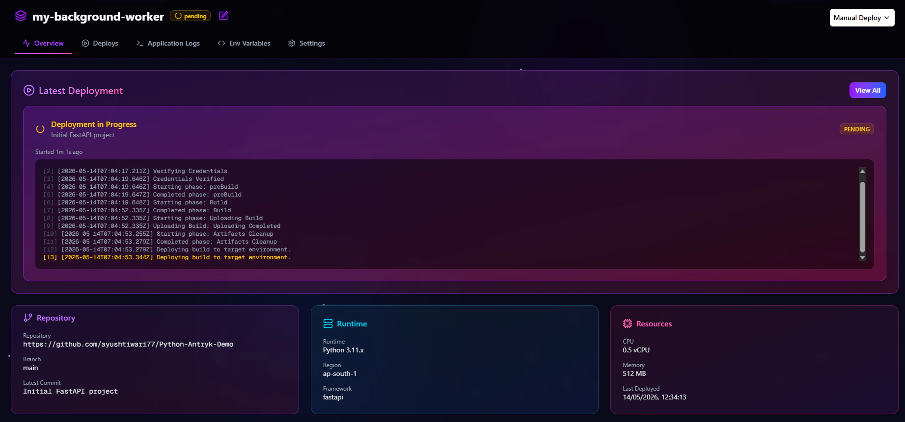The height and width of the screenshot is (422, 905).
Task: Click the CPU chip icon beside Resources heading
Action: (628, 323)
